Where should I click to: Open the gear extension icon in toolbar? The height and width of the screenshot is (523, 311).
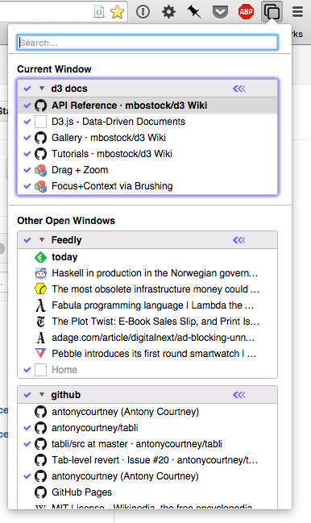coord(168,12)
